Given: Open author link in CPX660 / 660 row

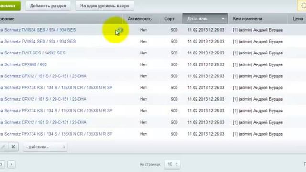Looking at the screenshot, I should click(258, 64).
